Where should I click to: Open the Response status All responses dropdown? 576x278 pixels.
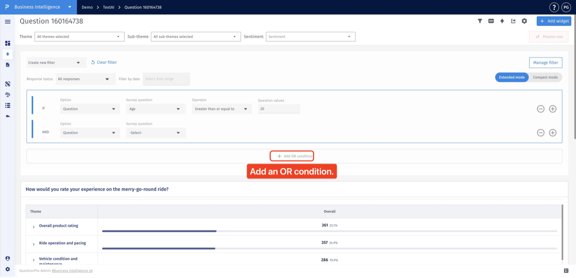point(85,79)
